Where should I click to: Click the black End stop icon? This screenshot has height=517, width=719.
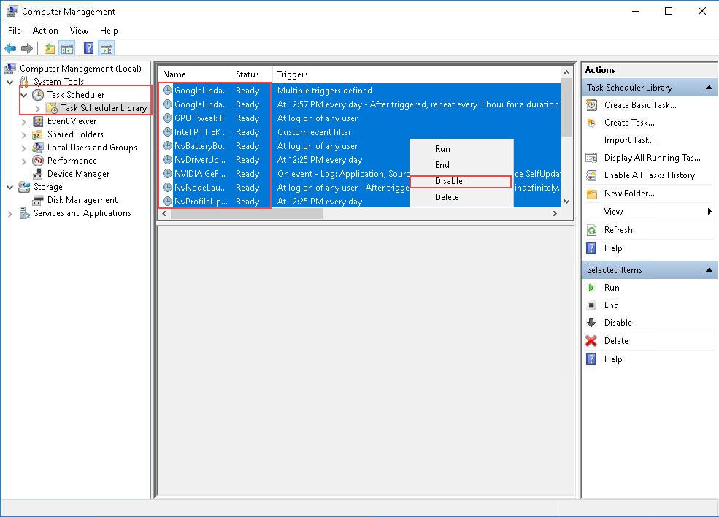click(x=591, y=305)
